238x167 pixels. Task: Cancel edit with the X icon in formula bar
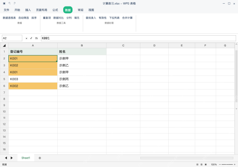(x=26, y=39)
